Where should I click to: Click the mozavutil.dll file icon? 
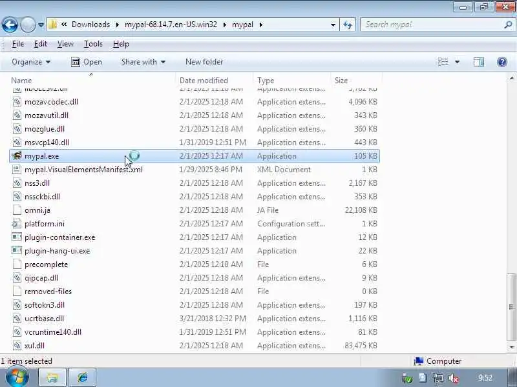(x=17, y=115)
